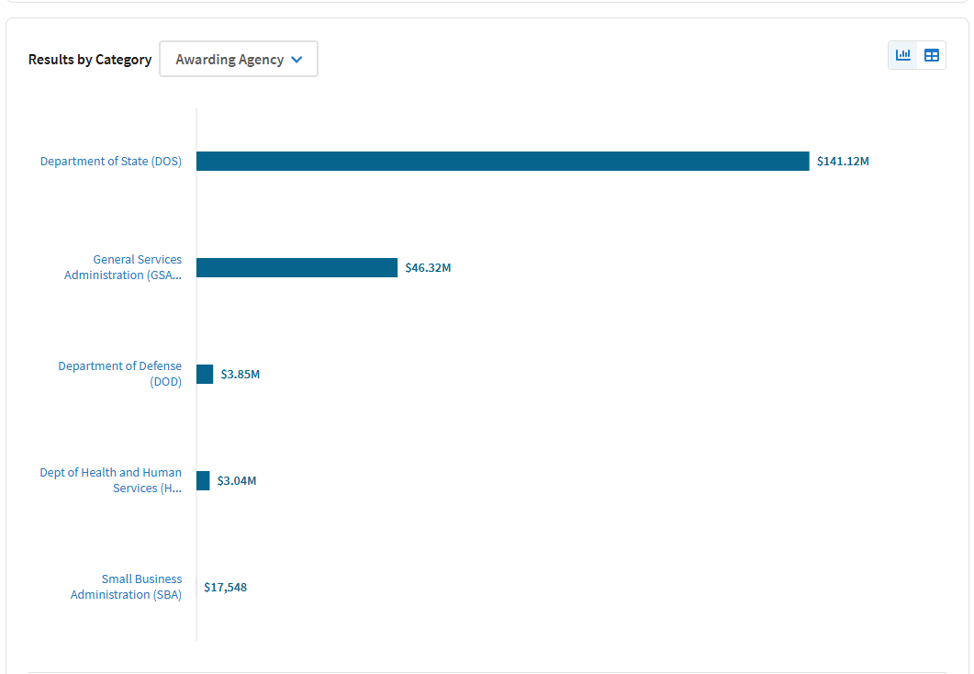Select the $3.85M Department of Defense bar
The height and width of the screenshot is (674, 974).
(204, 374)
